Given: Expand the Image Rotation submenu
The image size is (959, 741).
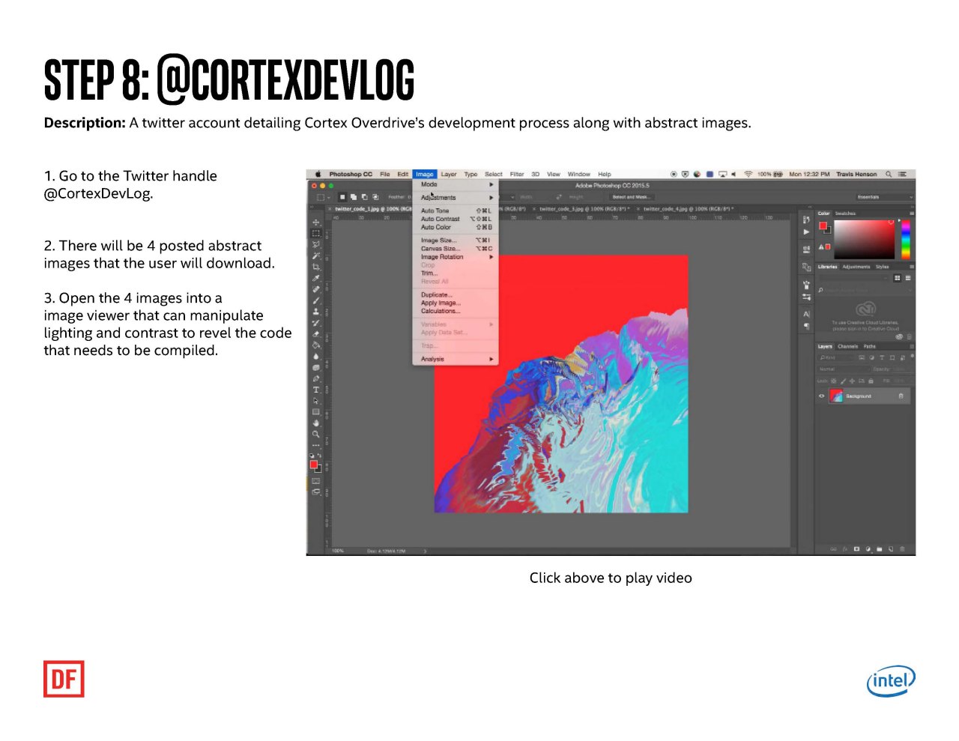Looking at the screenshot, I should click(x=456, y=257).
